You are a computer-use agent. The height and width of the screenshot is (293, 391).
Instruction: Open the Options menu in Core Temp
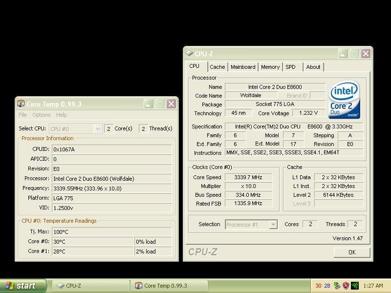click(42, 115)
